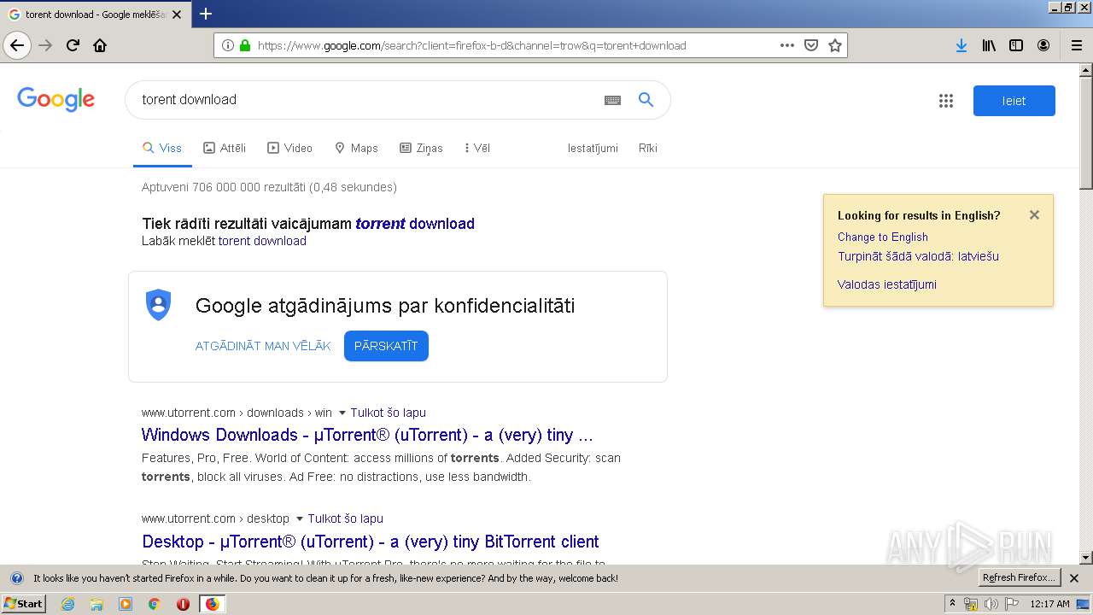Launch Internet Explorer from the taskbar

[x=68, y=604]
